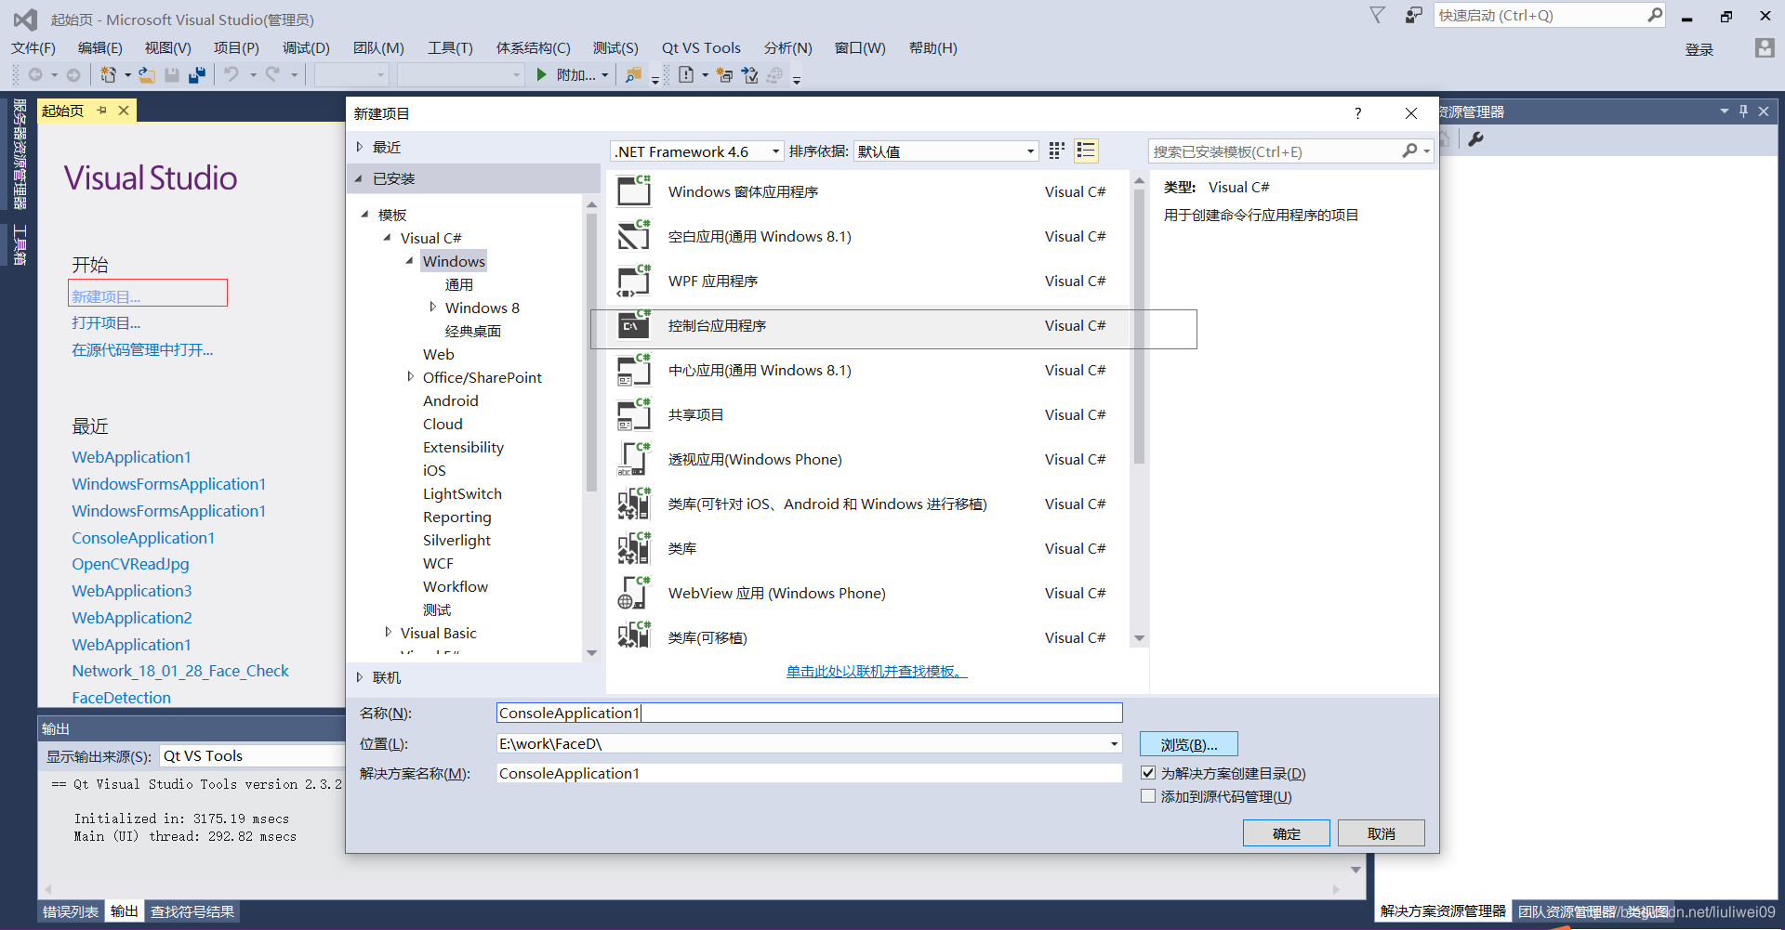Click the 搜索已安装模板 search box
Viewport: 1785px width, 930px height.
click(1274, 151)
